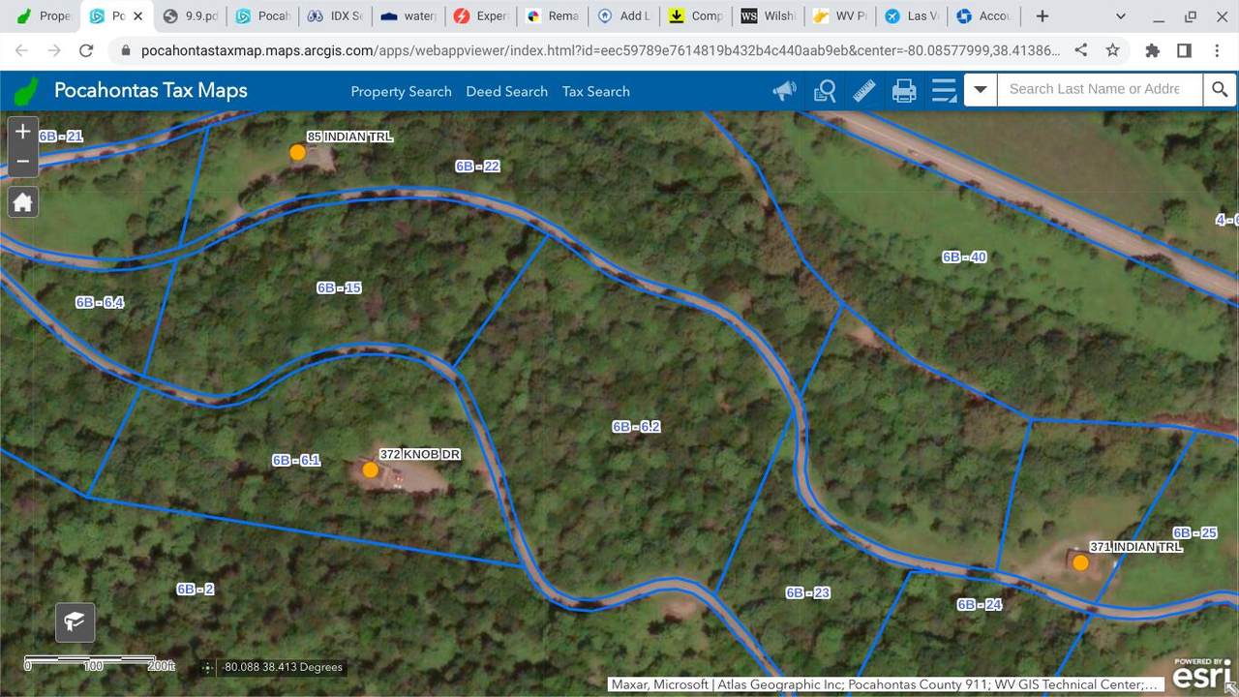The width and height of the screenshot is (1239, 697).
Task: Open the layer list widget
Action: pyautogui.click(x=944, y=91)
